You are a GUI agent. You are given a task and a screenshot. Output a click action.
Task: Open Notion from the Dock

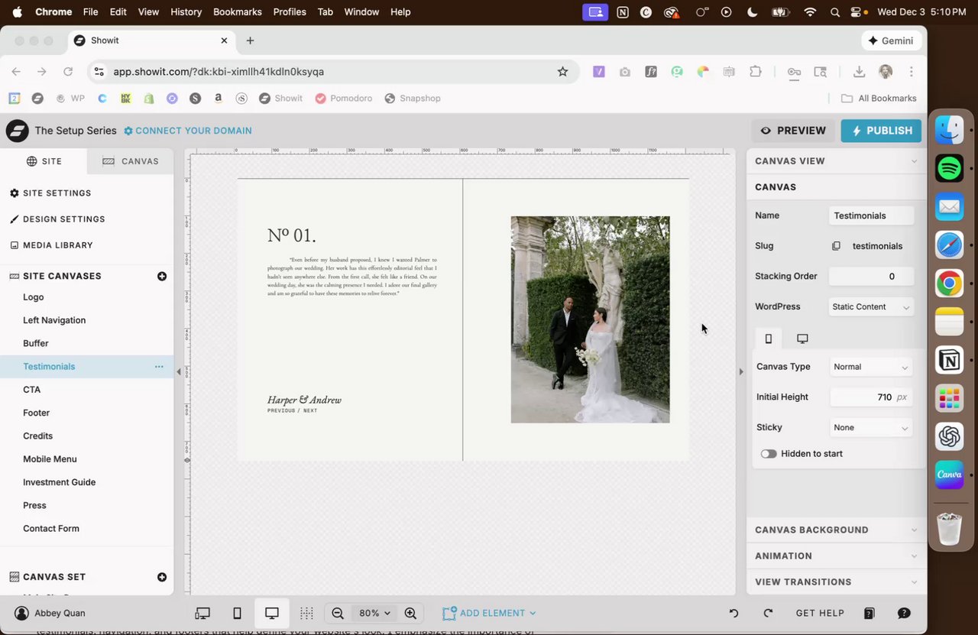coord(950,360)
